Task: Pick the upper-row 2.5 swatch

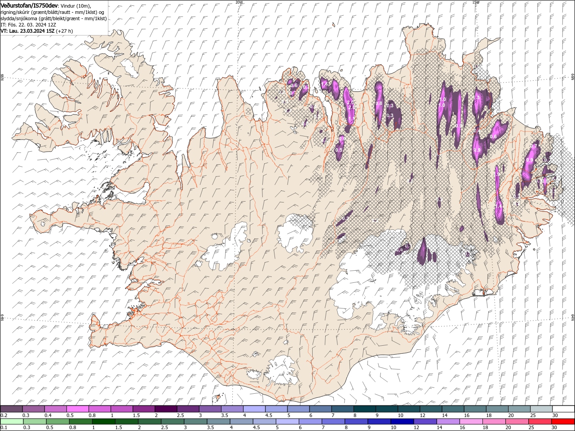Action: click(x=188, y=409)
